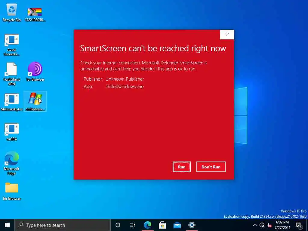Launch Microsoft Edge from the taskbar
This screenshot has height=231, width=308.
coord(147,225)
